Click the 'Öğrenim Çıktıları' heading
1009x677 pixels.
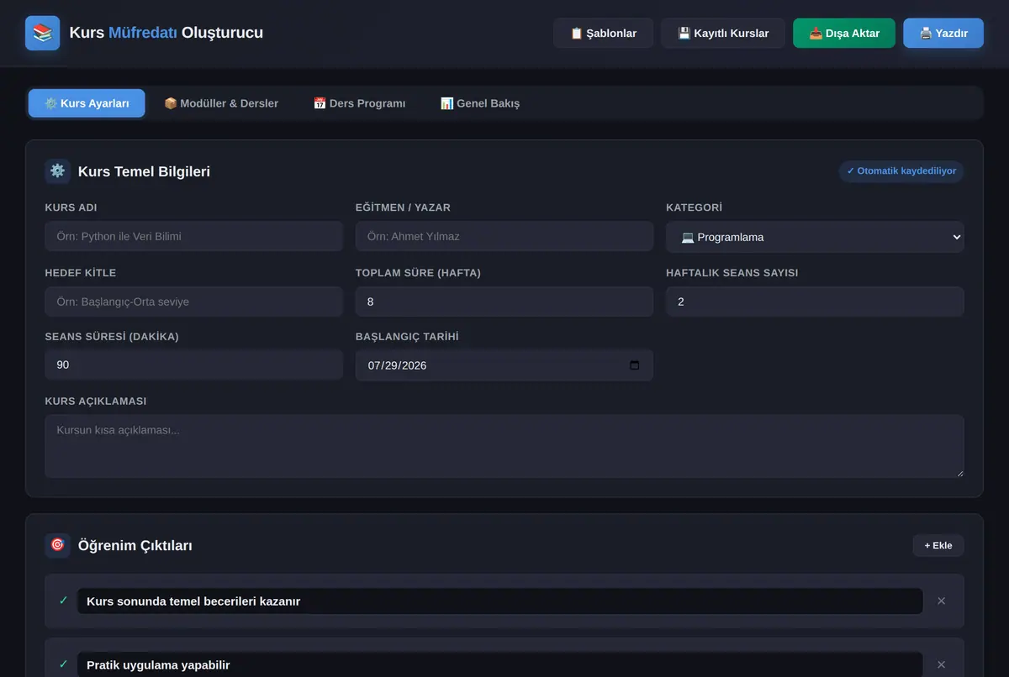point(135,545)
